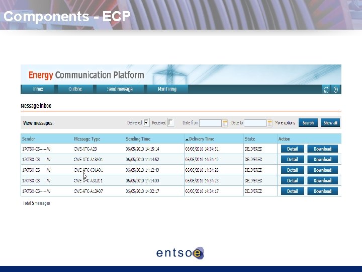Open Detail for the CWE-ATC-C01A01 message
Viewport: 362px width, 272px height.
pos(292,170)
